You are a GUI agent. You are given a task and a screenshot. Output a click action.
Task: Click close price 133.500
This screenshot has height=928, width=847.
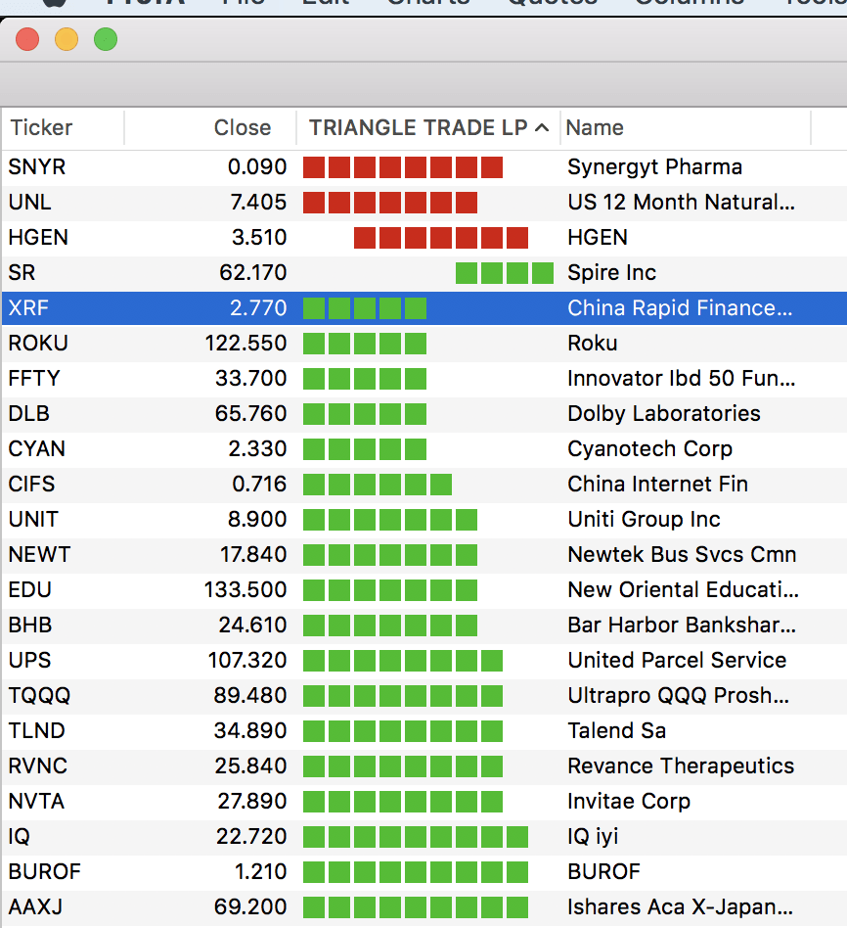coord(245,589)
